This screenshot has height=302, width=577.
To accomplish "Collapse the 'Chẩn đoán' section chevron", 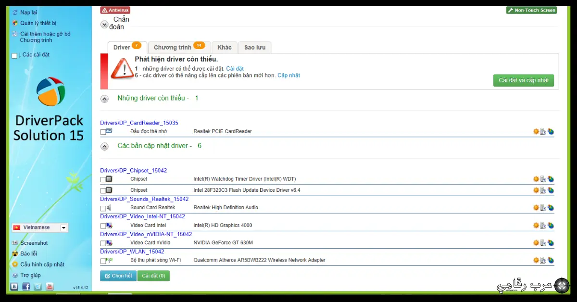I will click(x=104, y=24).
